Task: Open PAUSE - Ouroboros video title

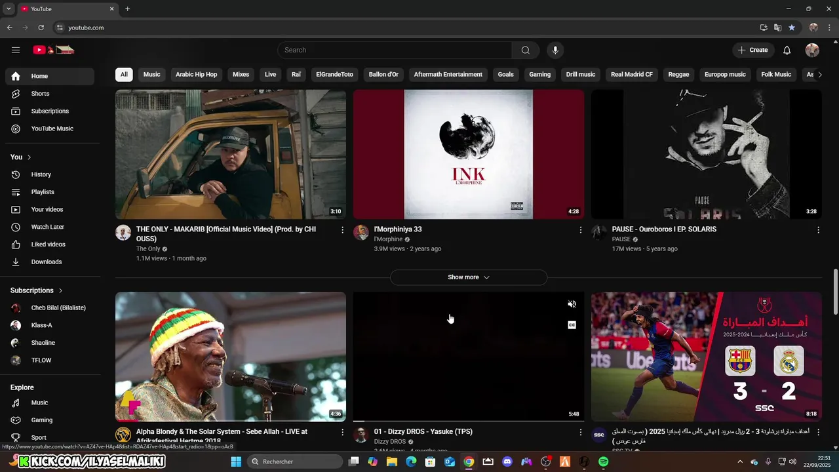Action: [664, 229]
